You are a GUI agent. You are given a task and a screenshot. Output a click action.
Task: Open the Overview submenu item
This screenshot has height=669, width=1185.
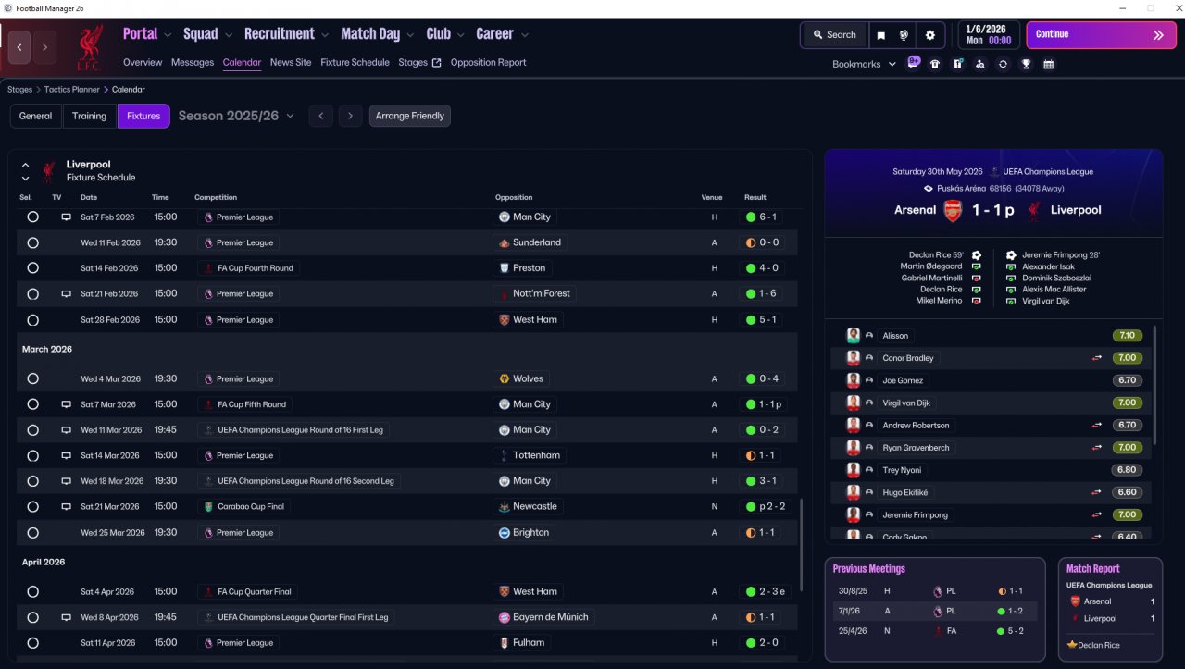coord(143,63)
